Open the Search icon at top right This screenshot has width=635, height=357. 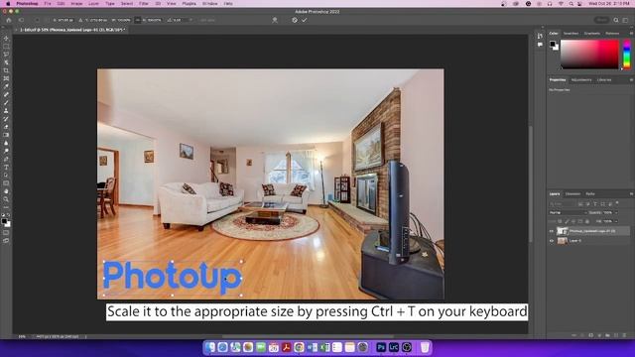(616, 20)
